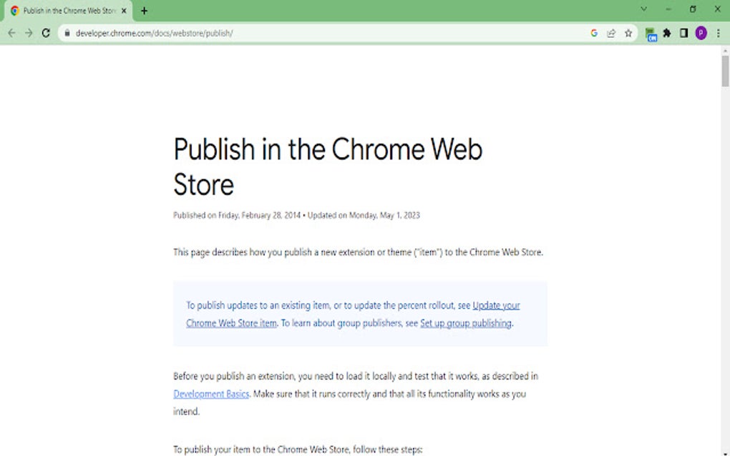This screenshot has height=456, width=730.
Task: Expand the window controls chevron dropdown
Action: [x=643, y=9]
